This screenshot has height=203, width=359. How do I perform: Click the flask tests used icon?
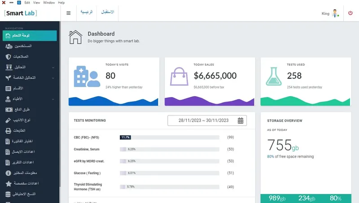point(274,76)
